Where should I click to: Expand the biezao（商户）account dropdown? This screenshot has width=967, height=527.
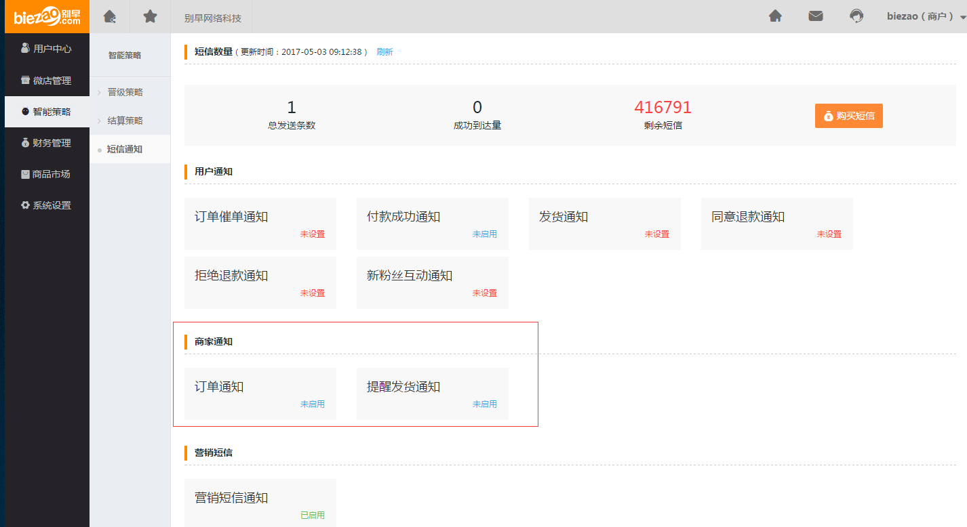[925, 17]
